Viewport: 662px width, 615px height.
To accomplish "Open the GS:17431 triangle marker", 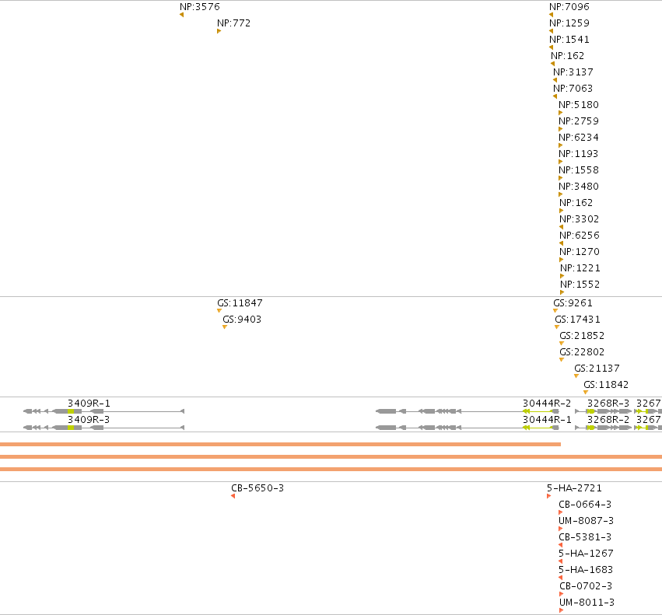I will 557,327.
